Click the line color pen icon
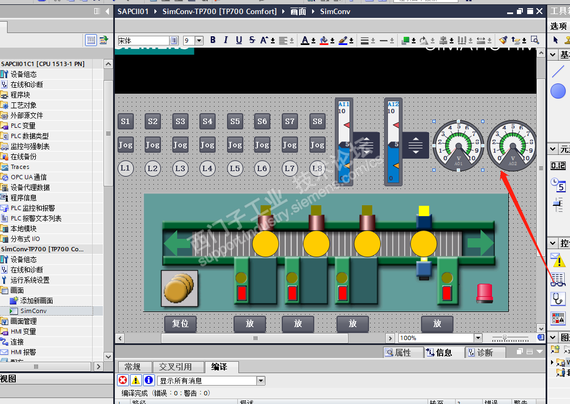570x404 pixels. click(343, 40)
